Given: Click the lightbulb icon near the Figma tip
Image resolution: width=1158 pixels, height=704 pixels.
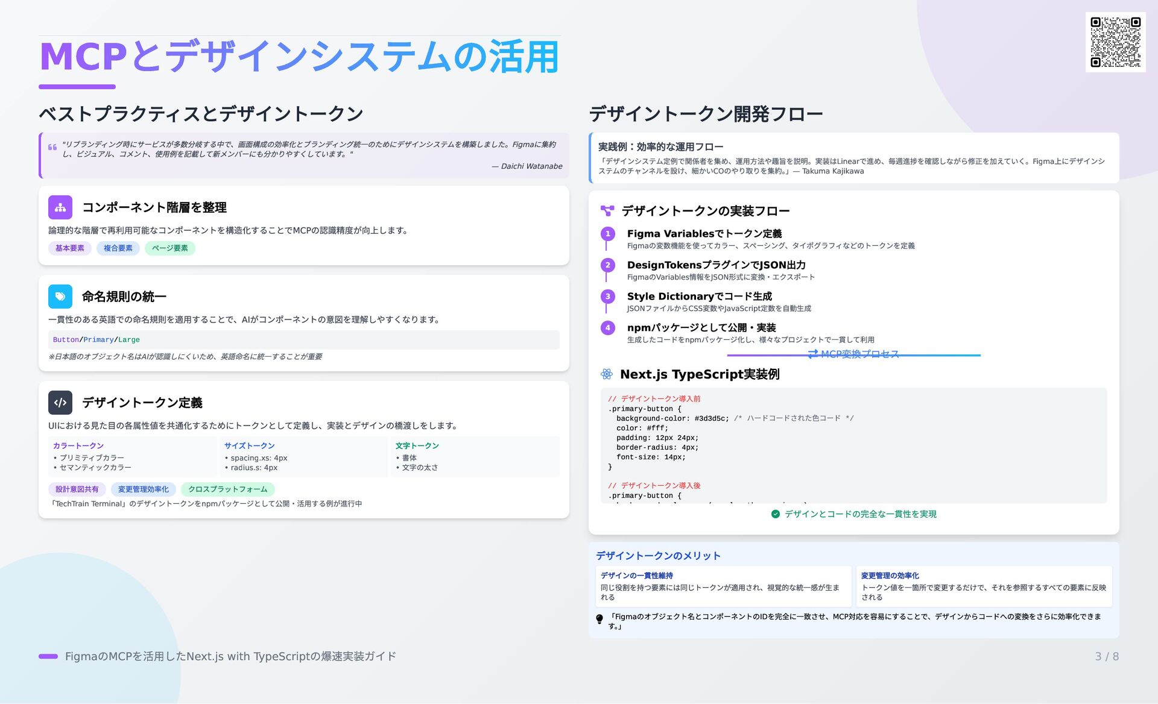Looking at the screenshot, I should 600,619.
